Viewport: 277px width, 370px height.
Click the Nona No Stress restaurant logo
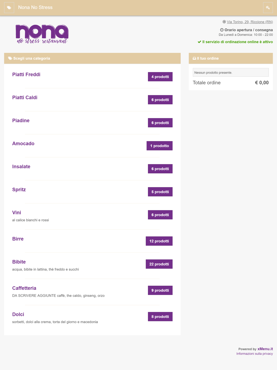(x=42, y=34)
